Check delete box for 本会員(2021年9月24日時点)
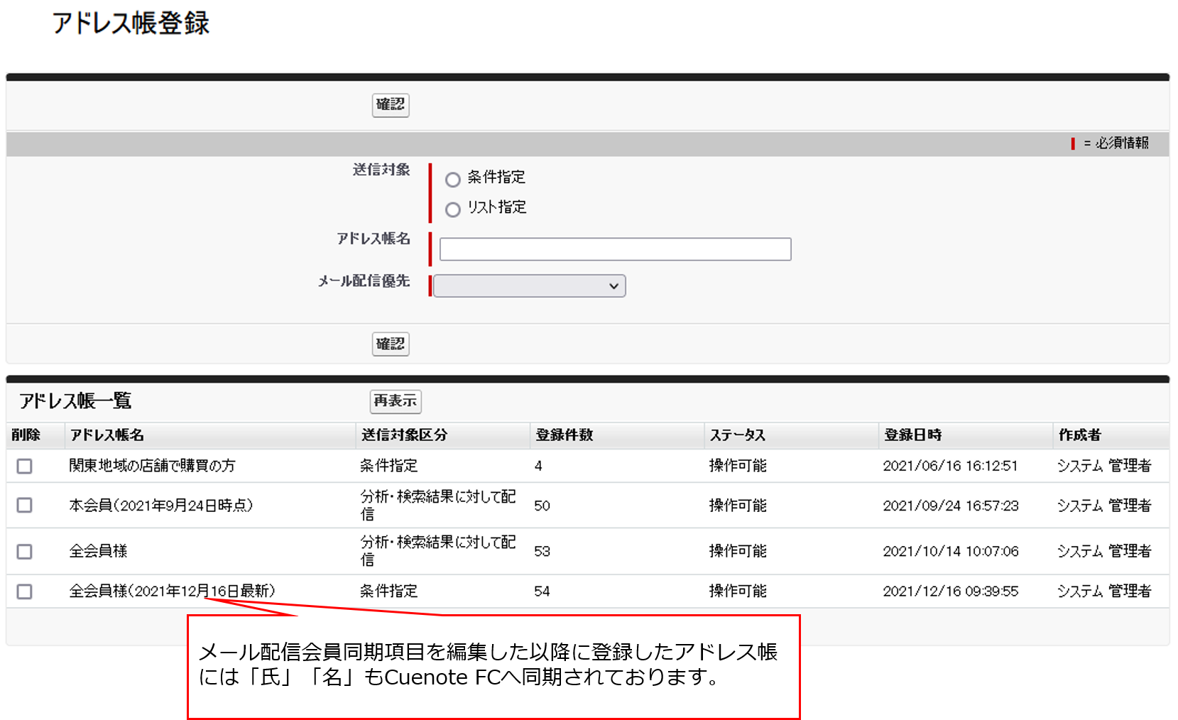The image size is (1178, 720). 25,505
